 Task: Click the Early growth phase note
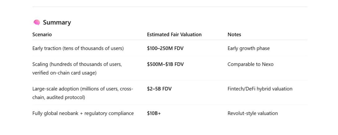click(x=248, y=48)
